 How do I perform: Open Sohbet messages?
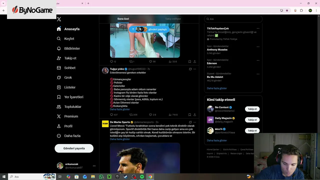66,68
